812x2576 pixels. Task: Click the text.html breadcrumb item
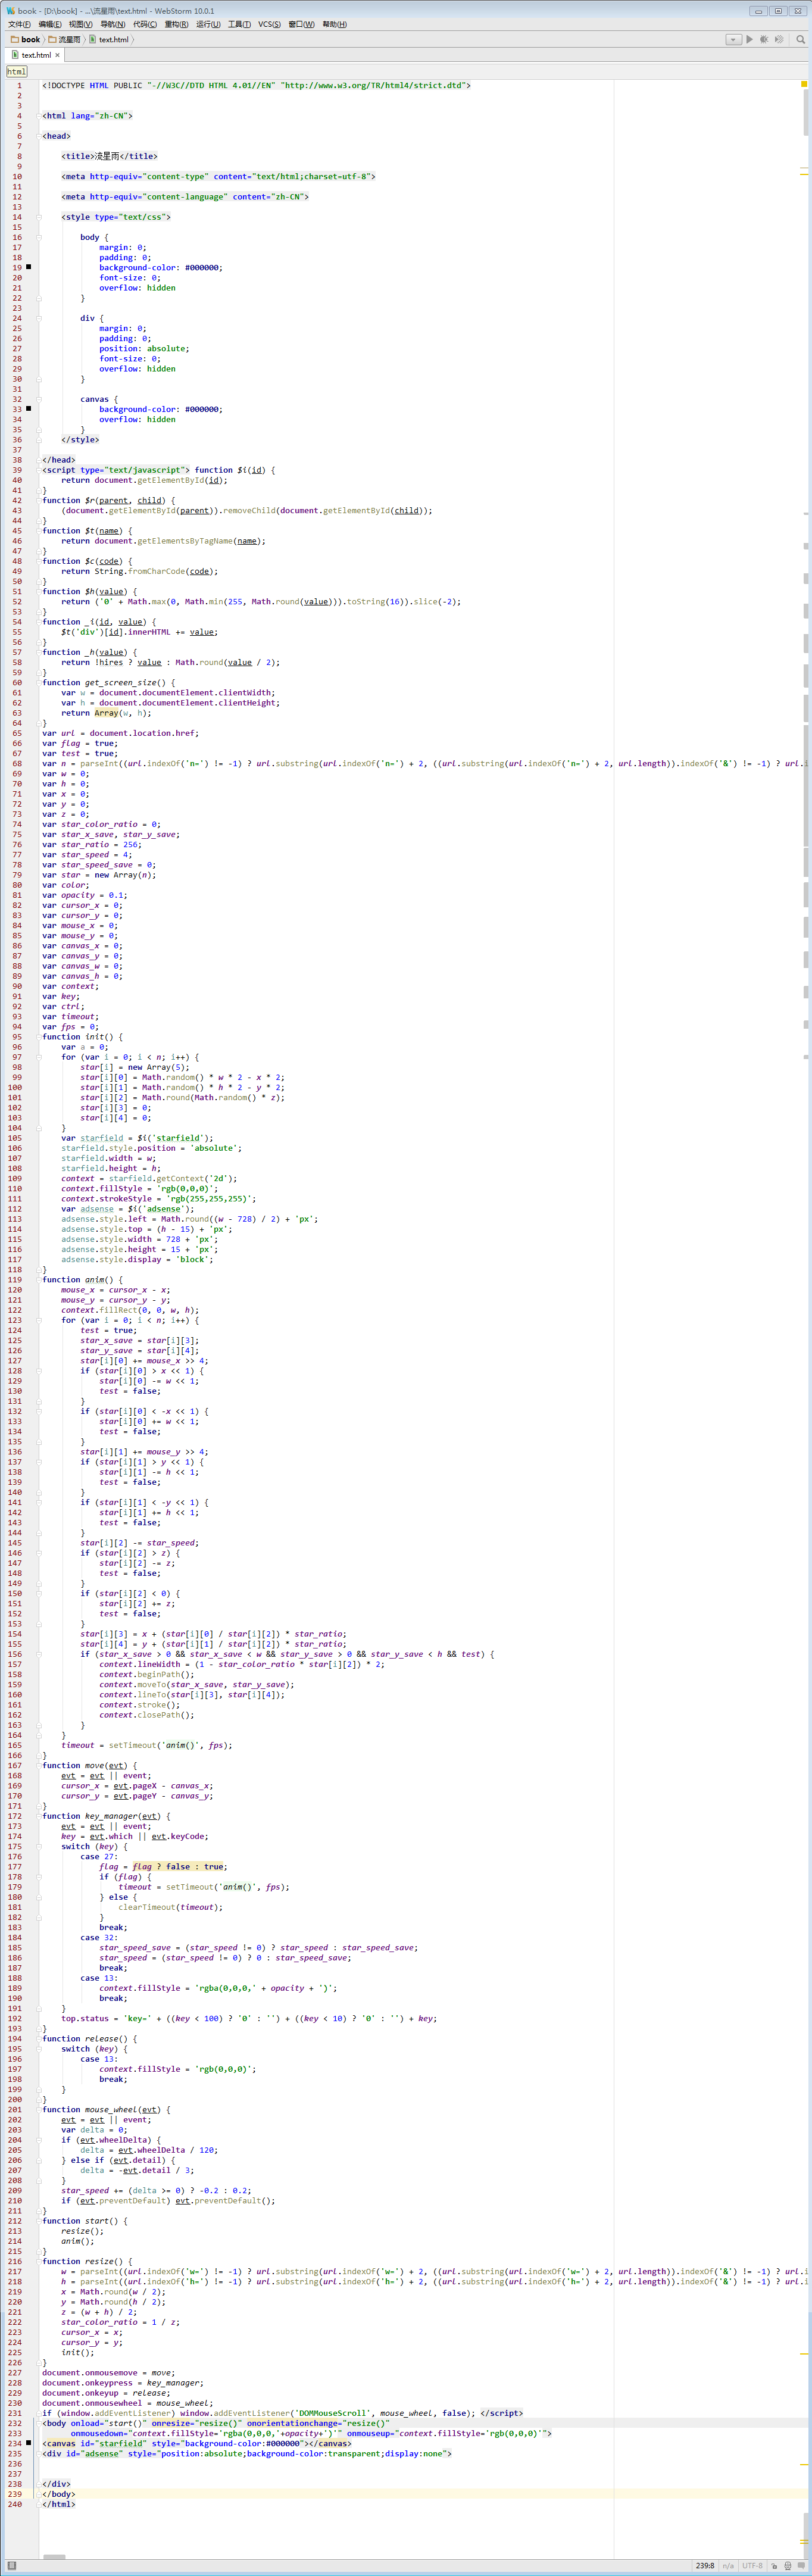108,39
